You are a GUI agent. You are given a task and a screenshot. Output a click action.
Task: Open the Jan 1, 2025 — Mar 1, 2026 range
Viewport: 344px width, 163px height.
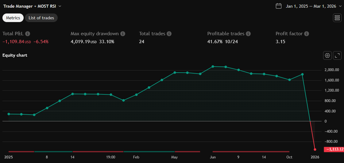311,6
